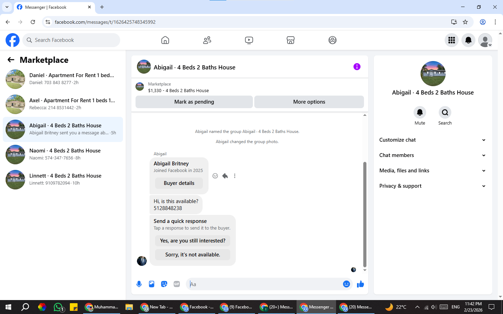Choose a GIF from the GIF icon
Image resolution: width=503 pixels, height=314 pixels.
point(177,284)
